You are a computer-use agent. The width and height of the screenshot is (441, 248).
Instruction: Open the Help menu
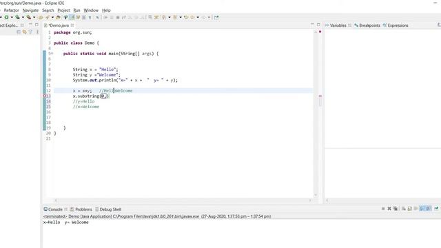point(106,10)
